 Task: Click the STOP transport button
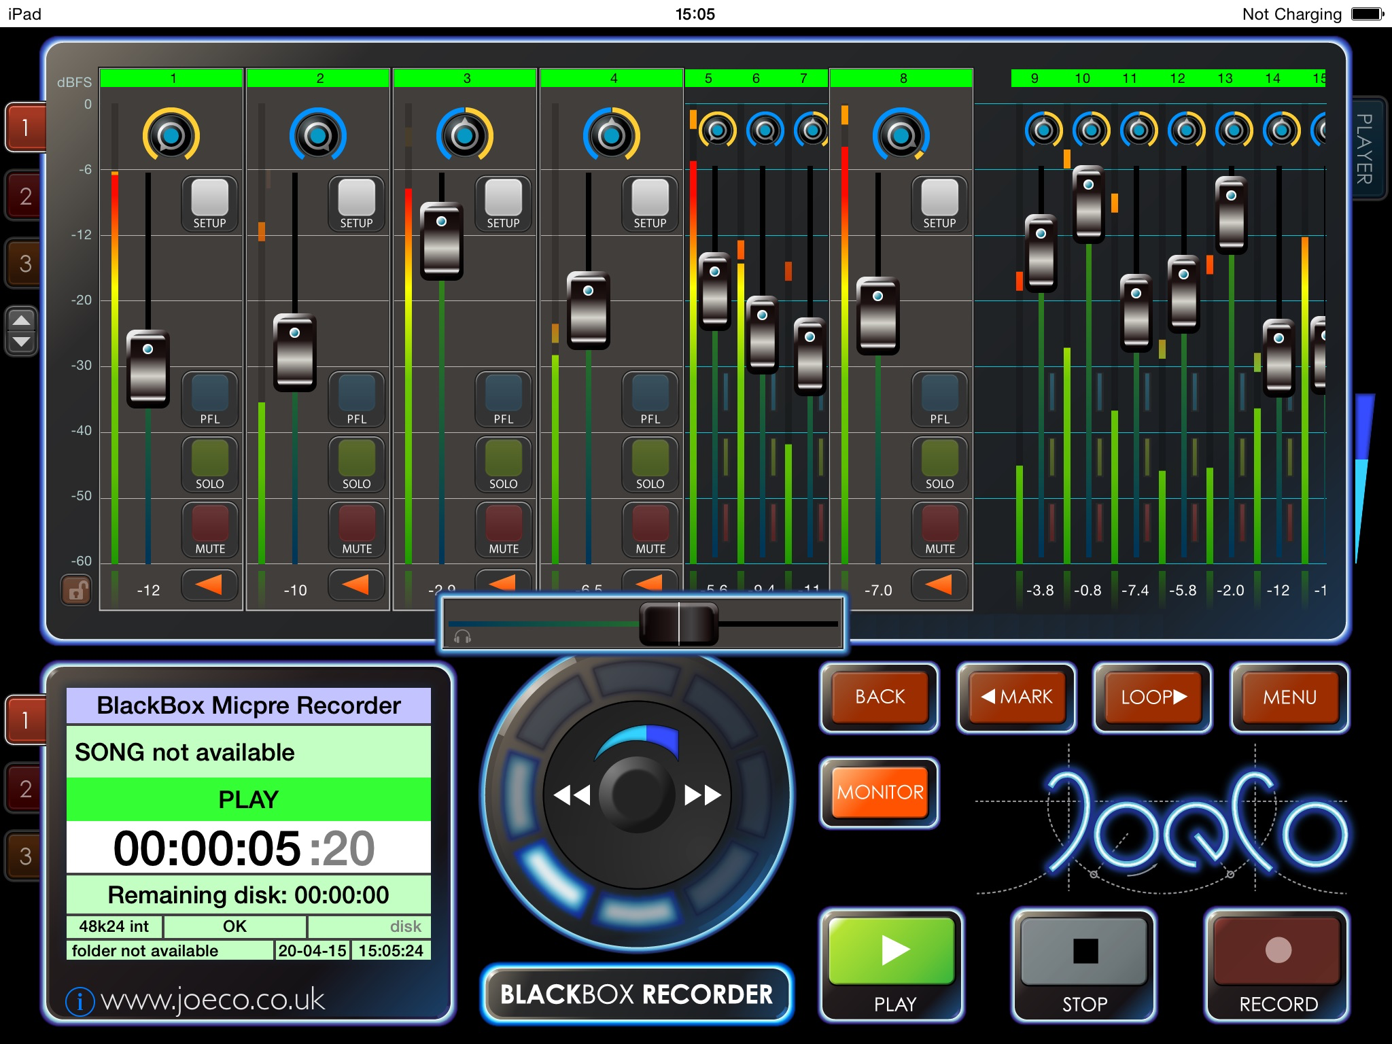pyautogui.click(x=1084, y=965)
